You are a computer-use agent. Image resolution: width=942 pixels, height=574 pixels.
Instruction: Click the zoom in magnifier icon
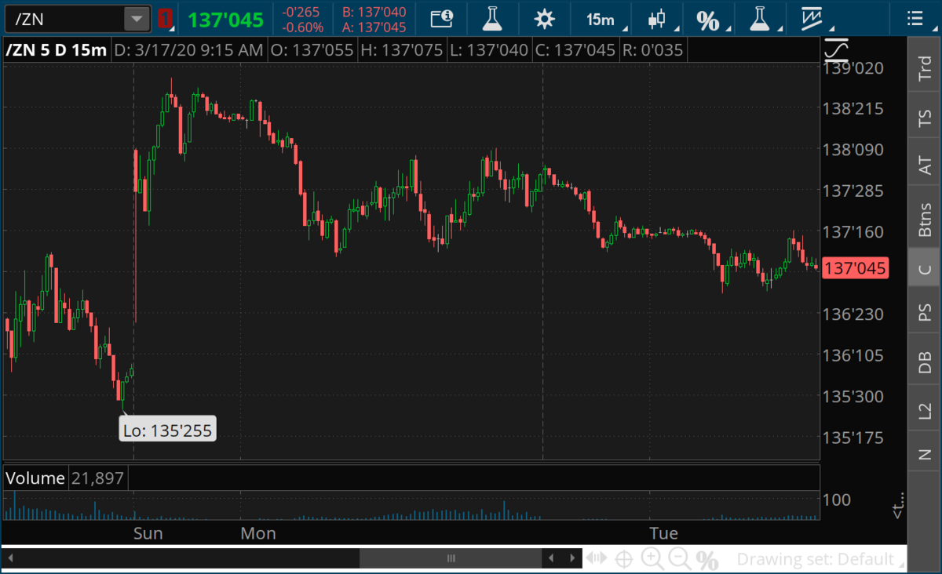(652, 559)
